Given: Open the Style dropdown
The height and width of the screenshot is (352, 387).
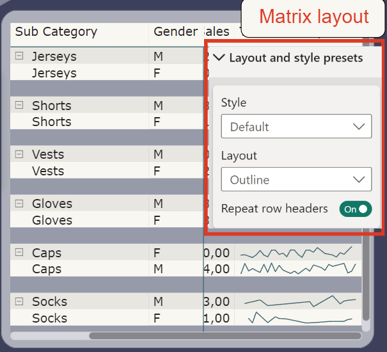Looking at the screenshot, I should tap(296, 127).
